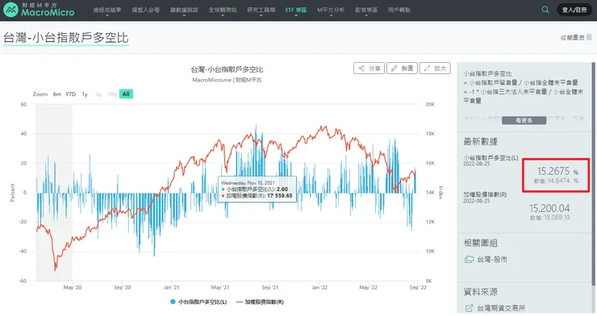Open the search magnifier icon
This screenshot has width=597, height=316.
545,10
